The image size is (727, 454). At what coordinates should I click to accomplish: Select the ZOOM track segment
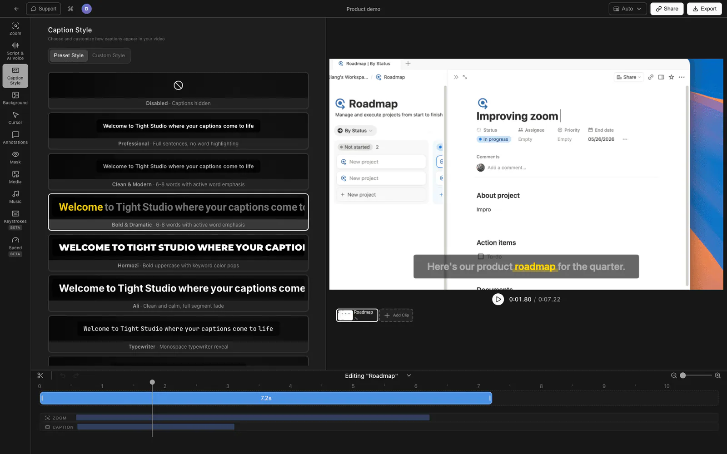(x=253, y=417)
